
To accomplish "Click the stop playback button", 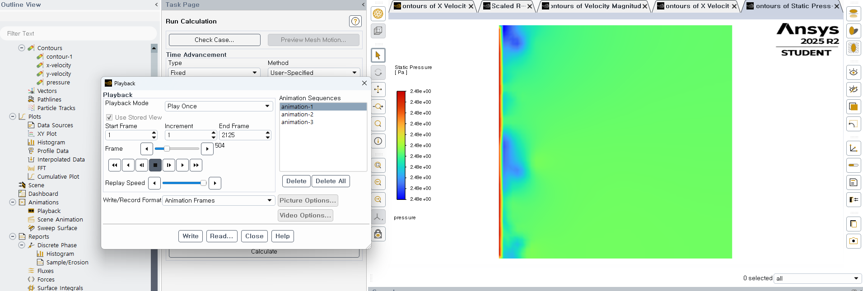I will [155, 165].
